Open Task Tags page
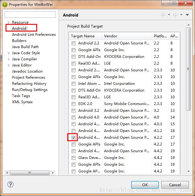Viewport: 195px width, 196px height. (x=21, y=96)
